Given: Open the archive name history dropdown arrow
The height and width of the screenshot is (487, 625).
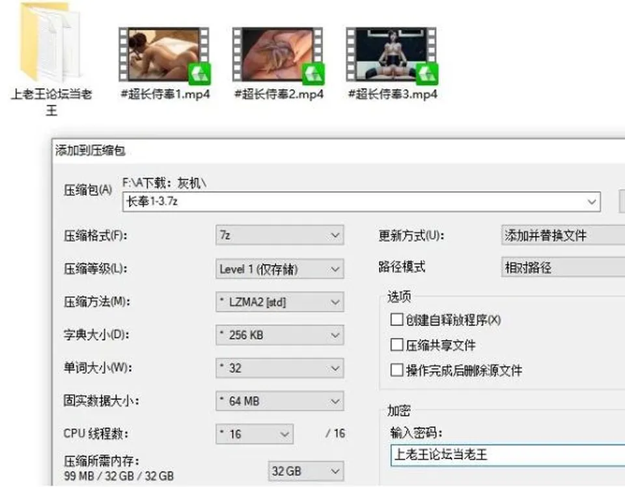Looking at the screenshot, I should [592, 202].
